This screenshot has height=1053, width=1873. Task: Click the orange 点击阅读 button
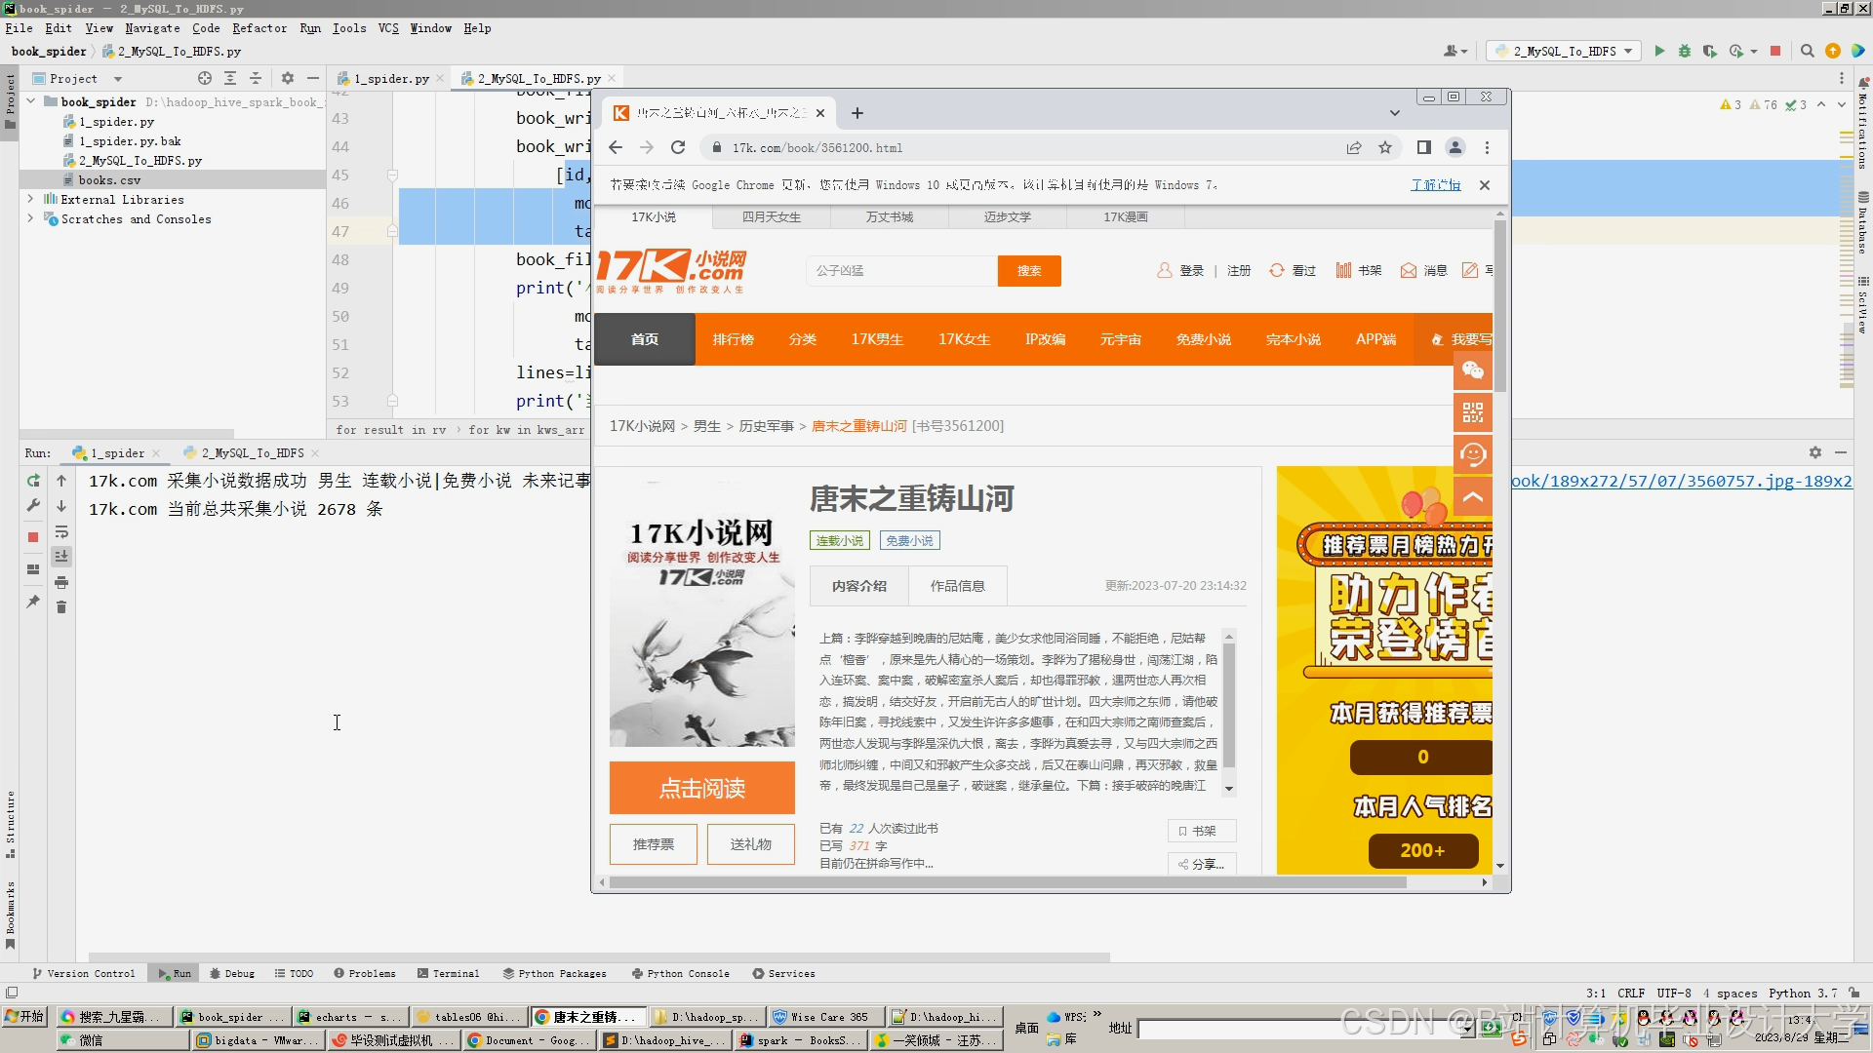coord(701,788)
